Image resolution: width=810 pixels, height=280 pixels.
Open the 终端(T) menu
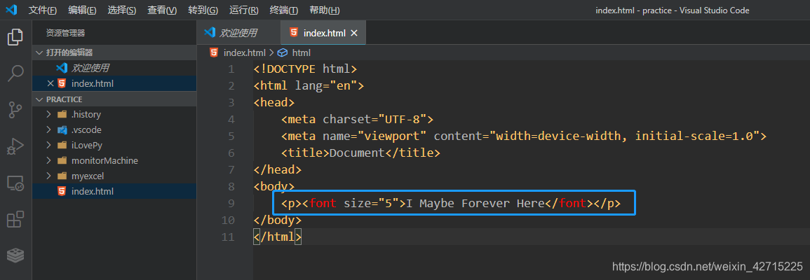[283, 10]
